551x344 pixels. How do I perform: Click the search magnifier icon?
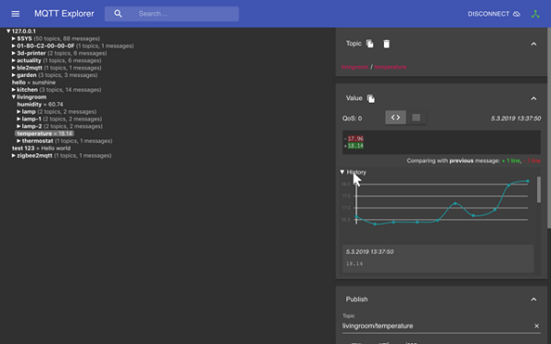[118, 14]
